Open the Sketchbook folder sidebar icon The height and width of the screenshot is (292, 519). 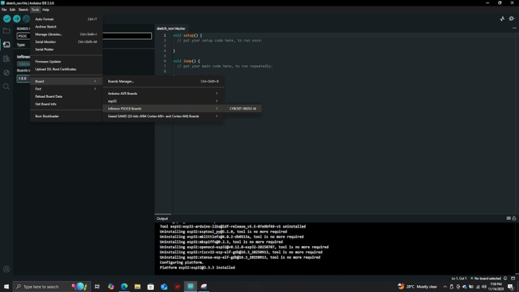6,31
